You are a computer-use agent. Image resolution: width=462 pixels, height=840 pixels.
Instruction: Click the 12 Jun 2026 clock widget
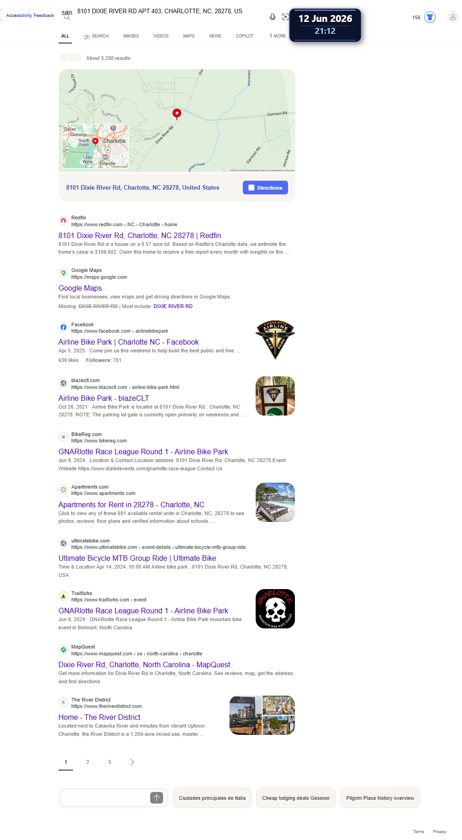[x=325, y=25]
